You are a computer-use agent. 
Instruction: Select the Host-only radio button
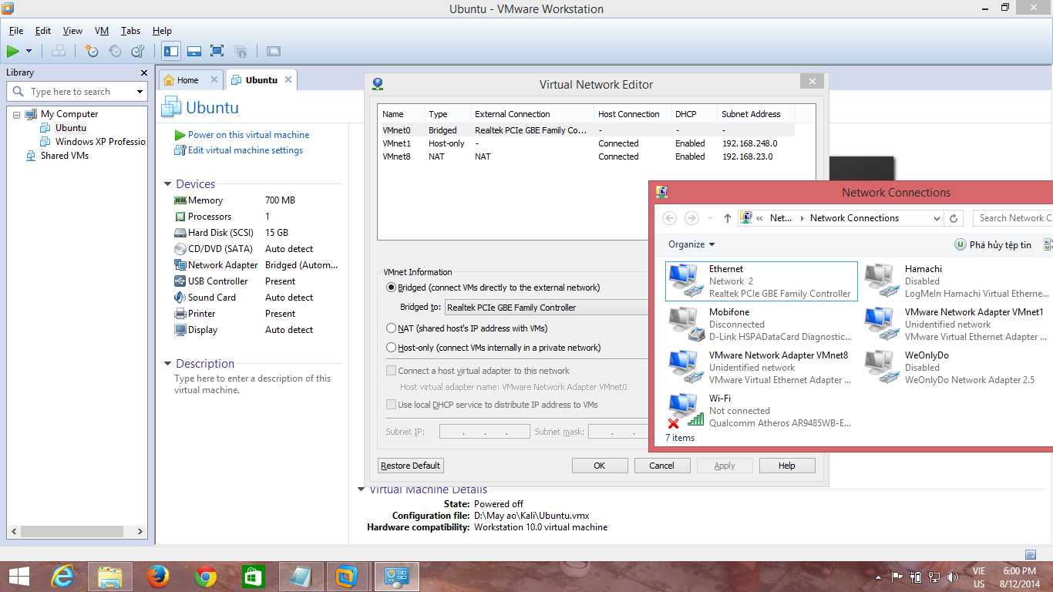coord(391,348)
